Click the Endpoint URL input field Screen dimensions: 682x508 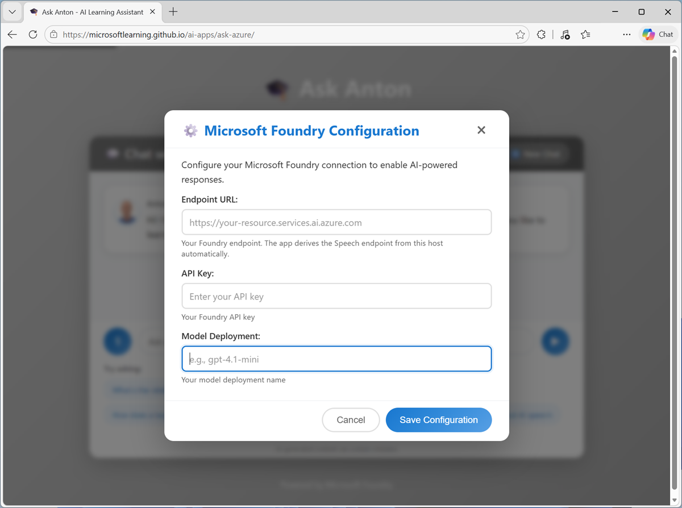(x=336, y=223)
